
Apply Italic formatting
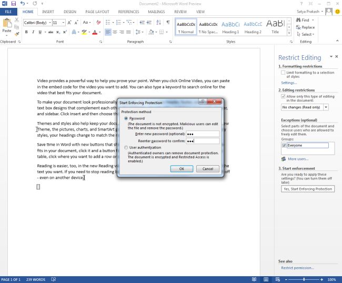33,32
